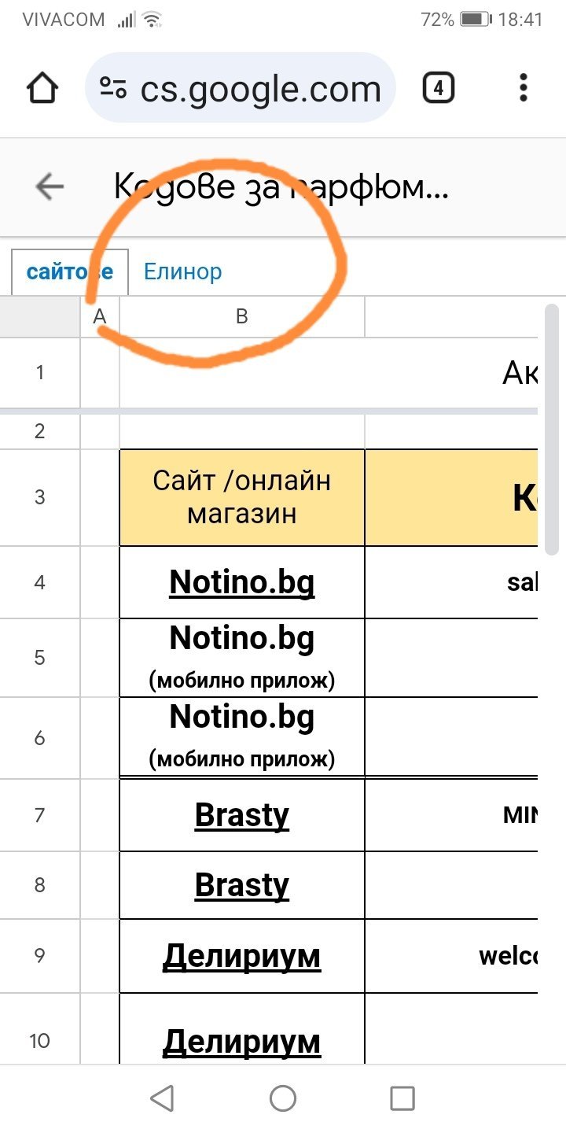Select row 3 header
Viewport: 566px width, 1133px height.
(39, 497)
